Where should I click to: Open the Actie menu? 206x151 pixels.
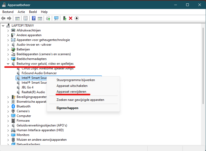pyautogui.click(x=21, y=12)
